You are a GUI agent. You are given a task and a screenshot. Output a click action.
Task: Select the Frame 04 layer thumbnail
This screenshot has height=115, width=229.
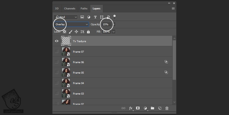66,83
